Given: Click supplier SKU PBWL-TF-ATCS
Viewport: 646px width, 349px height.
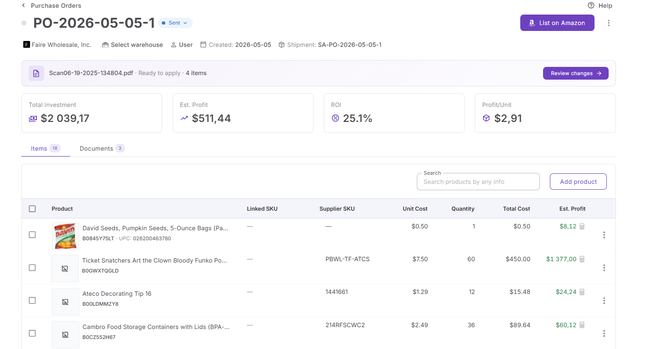Looking at the screenshot, I should (x=348, y=259).
